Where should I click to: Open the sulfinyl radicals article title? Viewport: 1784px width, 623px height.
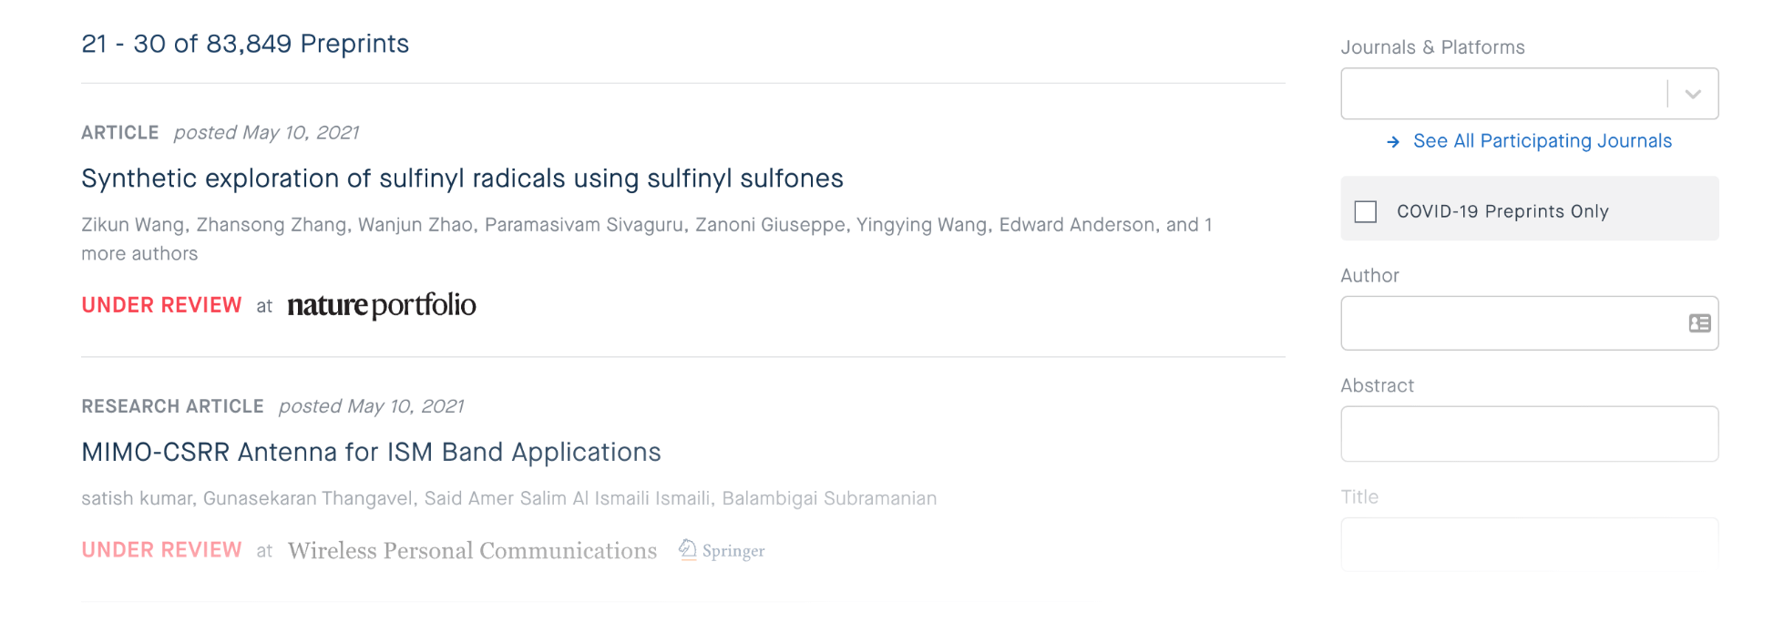click(x=462, y=179)
